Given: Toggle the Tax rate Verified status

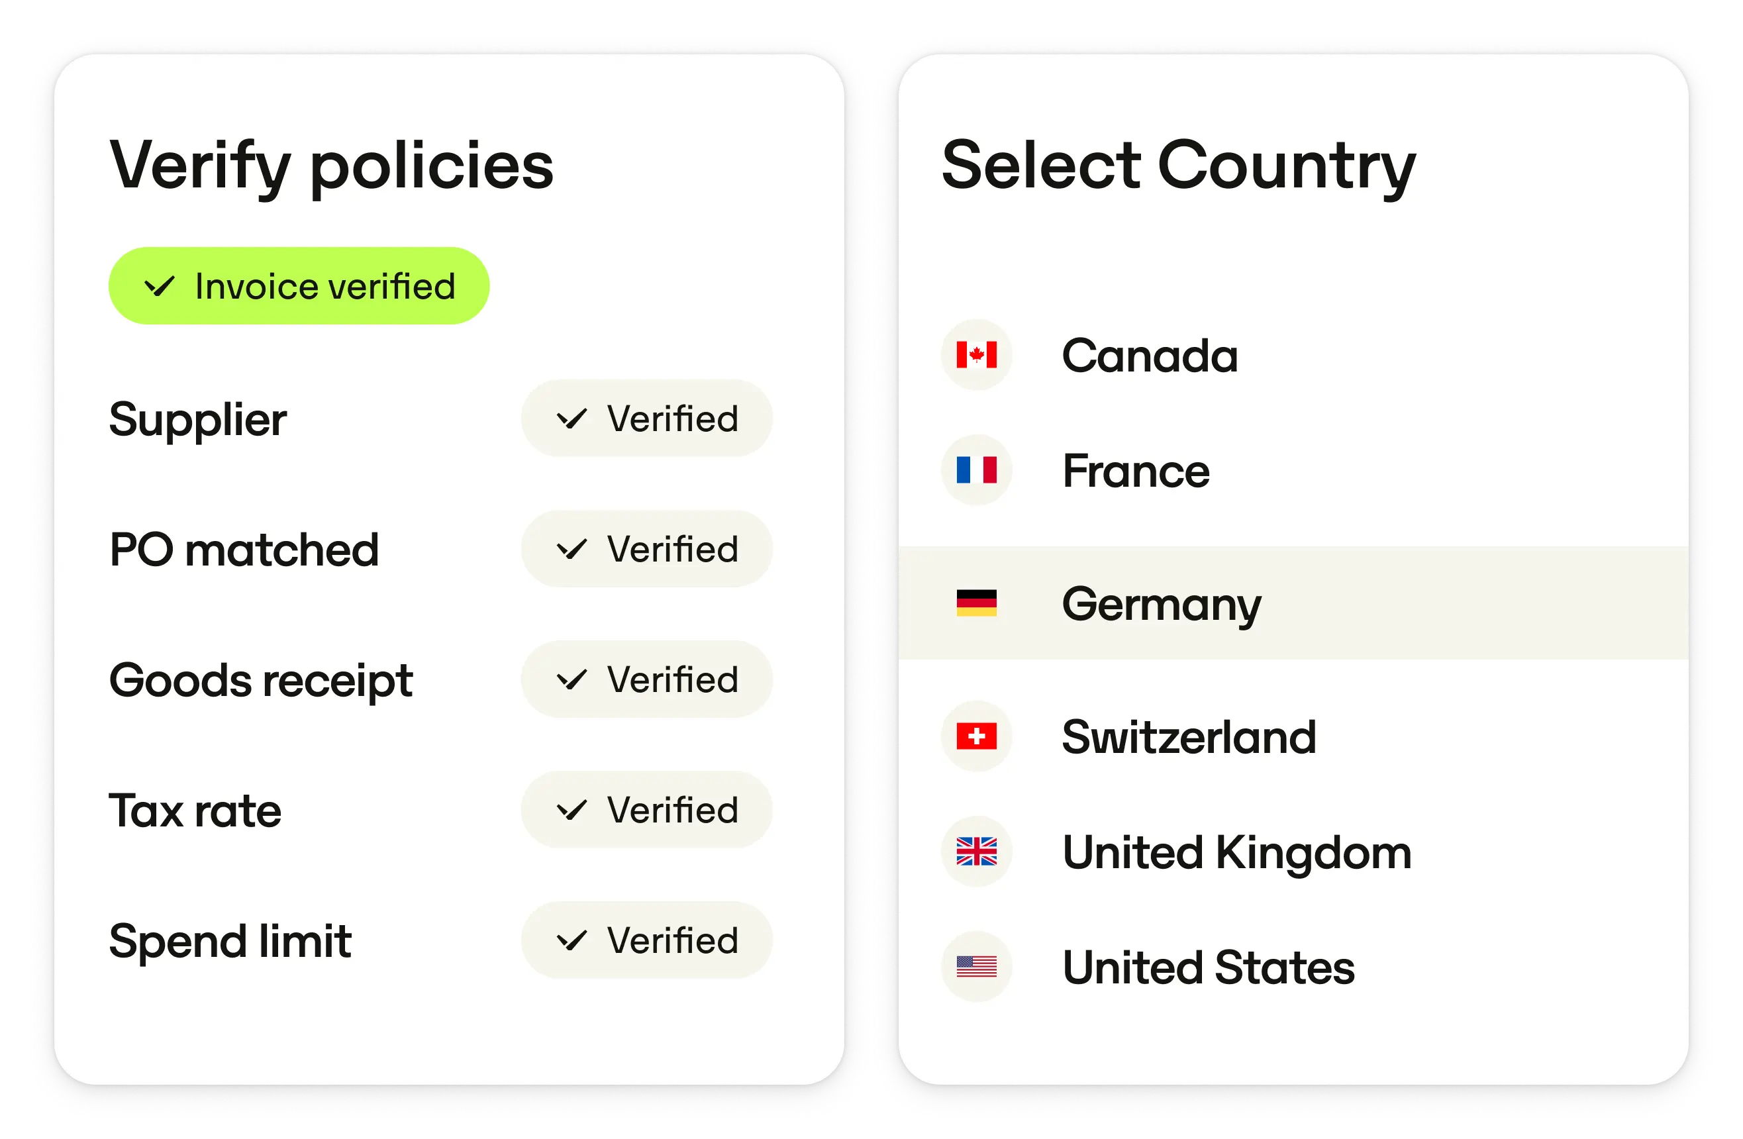Looking at the screenshot, I should coord(646,810).
